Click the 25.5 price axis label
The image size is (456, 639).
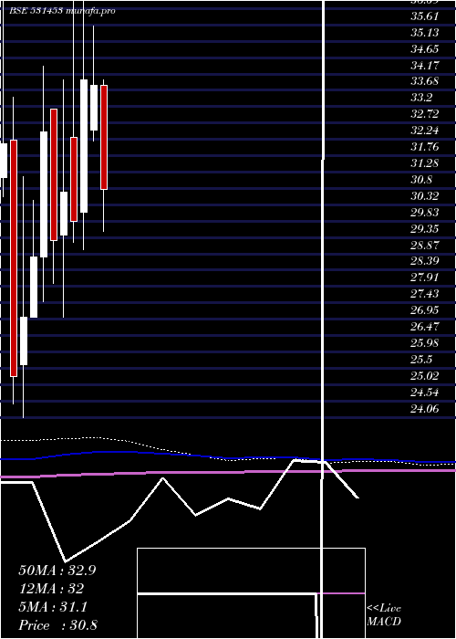coord(421,360)
